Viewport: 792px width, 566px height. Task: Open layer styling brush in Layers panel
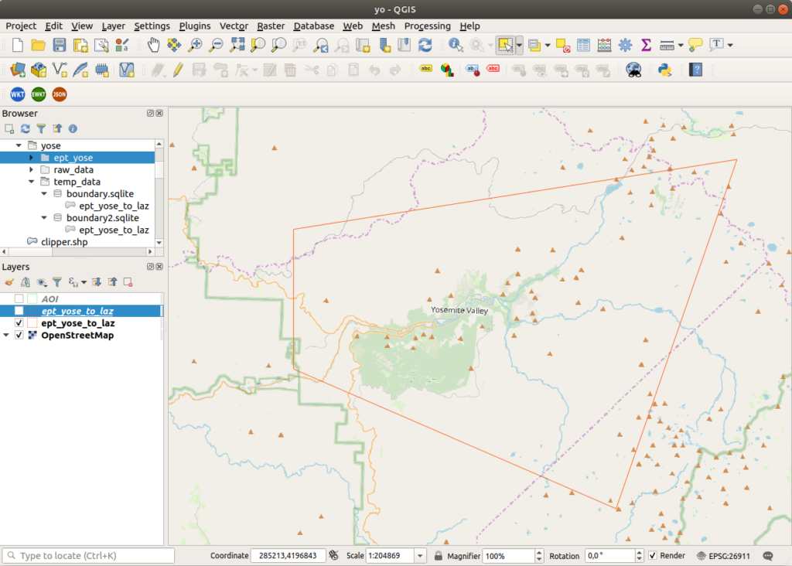(x=9, y=281)
